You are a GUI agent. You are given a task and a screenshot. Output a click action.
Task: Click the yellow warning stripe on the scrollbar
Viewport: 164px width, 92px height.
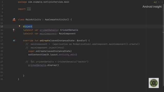(x=163, y=32)
